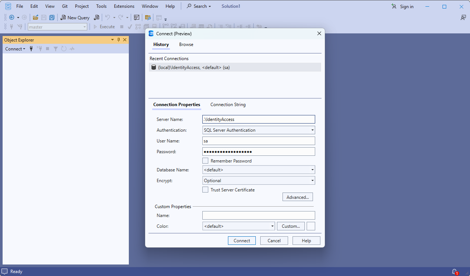Click the Connect button in the dialog
The width and height of the screenshot is (470, 276).
[x=242, y=241]
